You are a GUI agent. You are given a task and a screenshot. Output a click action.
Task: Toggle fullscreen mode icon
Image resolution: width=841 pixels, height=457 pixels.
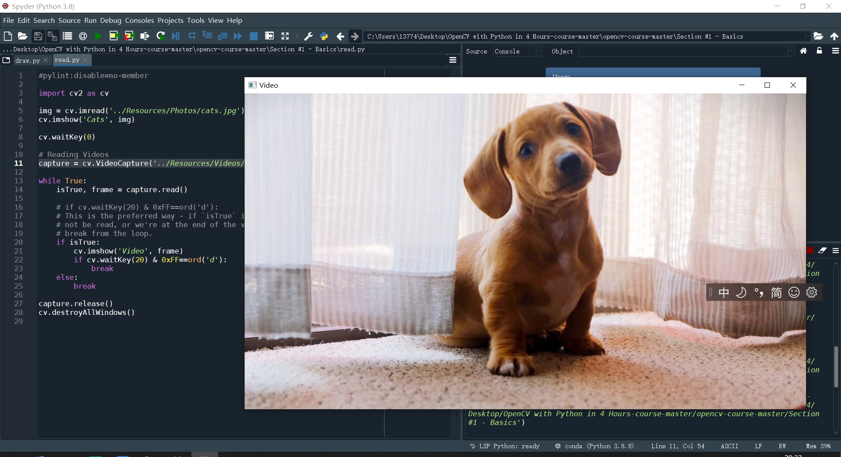285,36
